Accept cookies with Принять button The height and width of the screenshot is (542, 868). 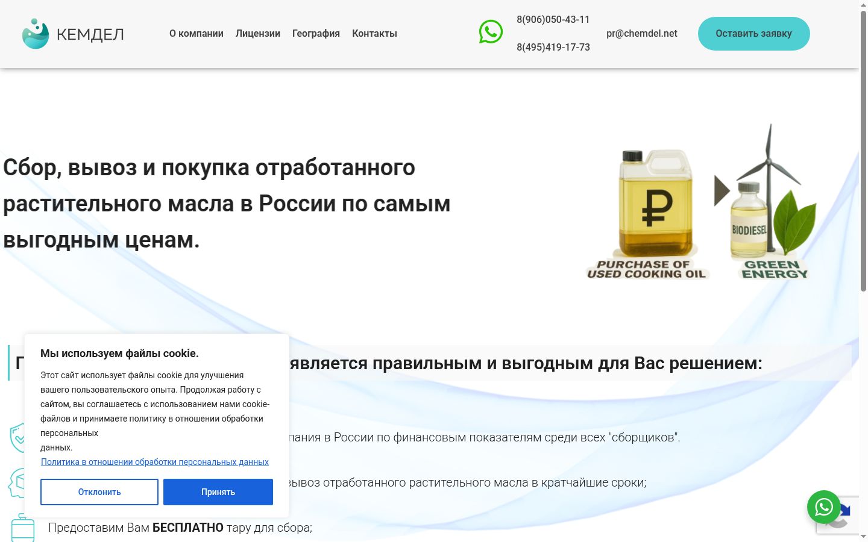[x=218, y=492]
